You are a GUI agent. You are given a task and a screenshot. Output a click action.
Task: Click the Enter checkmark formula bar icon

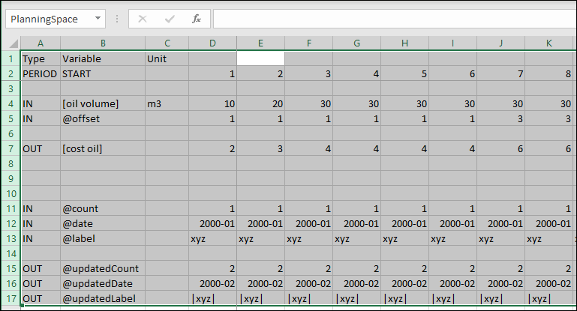pos(170,19)
